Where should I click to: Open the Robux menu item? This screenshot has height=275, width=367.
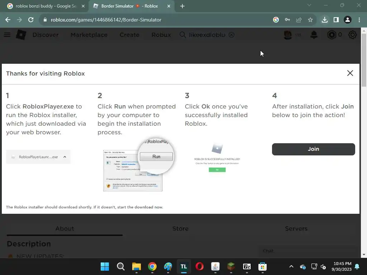point(161,35)
